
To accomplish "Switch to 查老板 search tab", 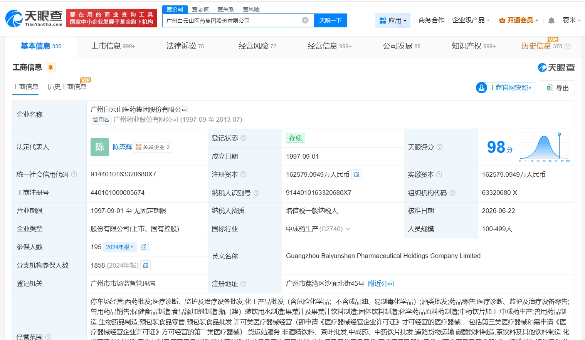I will (200, 9).
